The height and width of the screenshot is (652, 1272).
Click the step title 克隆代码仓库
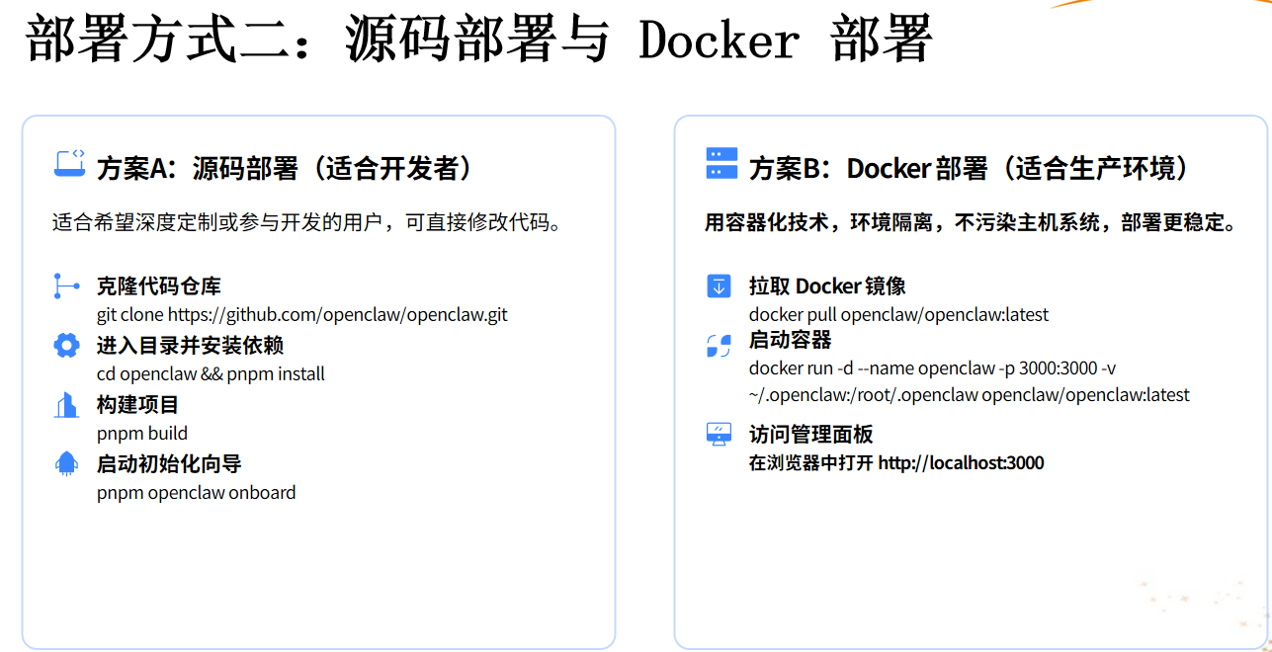159,286
